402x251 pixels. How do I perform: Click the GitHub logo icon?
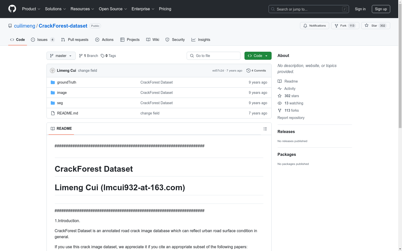12,9
